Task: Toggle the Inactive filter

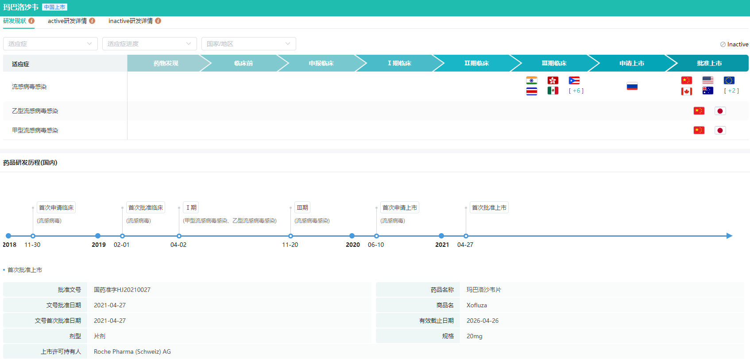Action: 734,44
